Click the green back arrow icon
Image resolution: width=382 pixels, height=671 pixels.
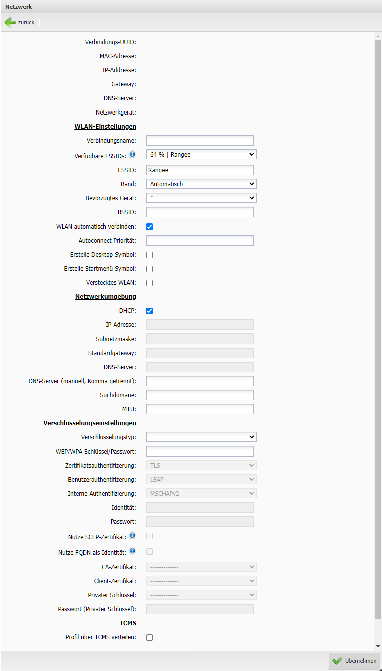[x=10, y=22]
